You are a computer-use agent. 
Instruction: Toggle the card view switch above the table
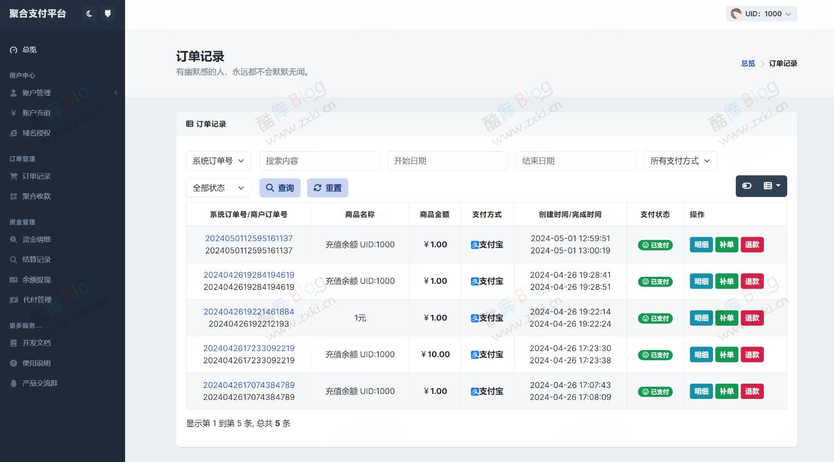[747, 186]
